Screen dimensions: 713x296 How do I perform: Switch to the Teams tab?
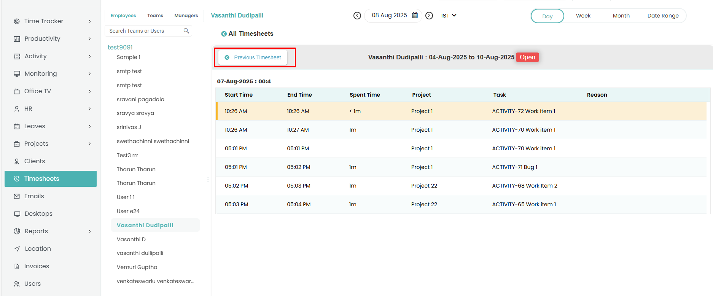(155, 16)
